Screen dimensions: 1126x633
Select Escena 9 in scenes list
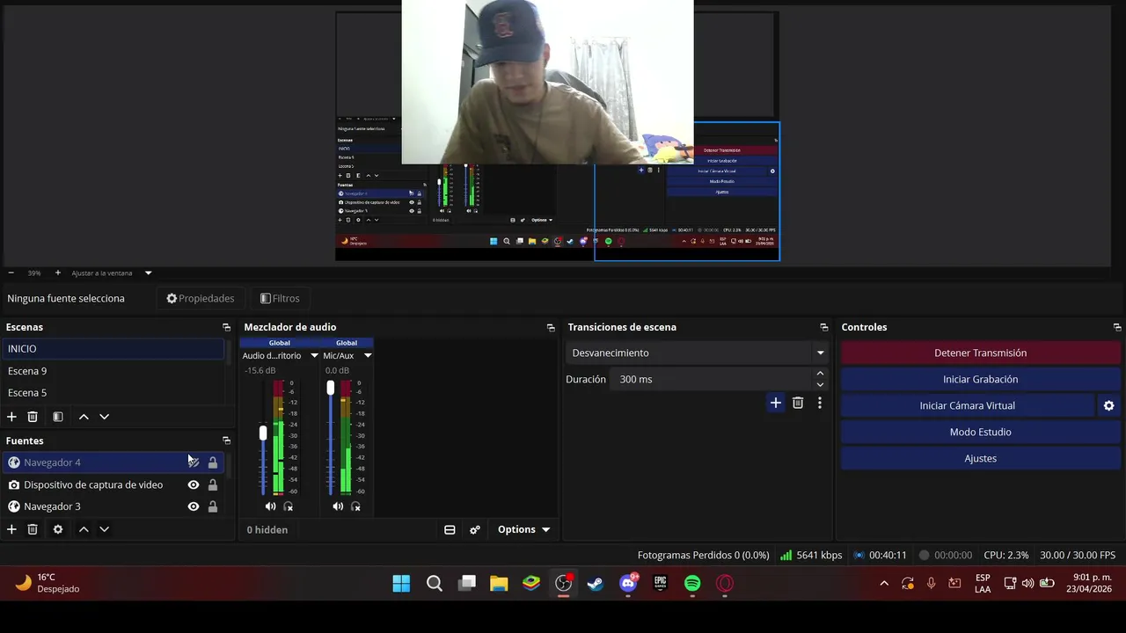[x=114, y=371]
